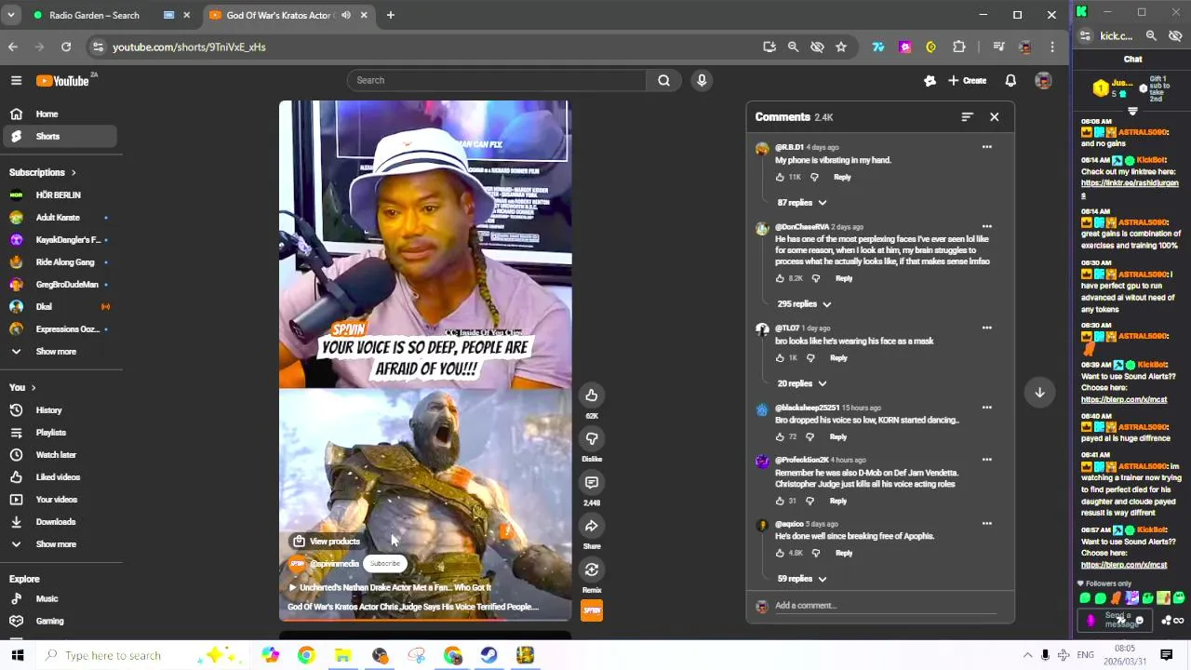Screen dimensions: 1191x670
Task: Select Shorts in YouTube sidebar
Action: (59, 137)
